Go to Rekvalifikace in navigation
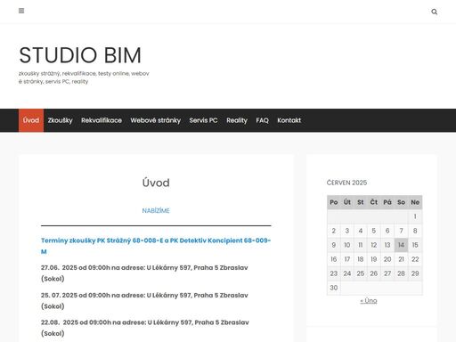Viewport: 456px width, 342px height. pos(102,120)
